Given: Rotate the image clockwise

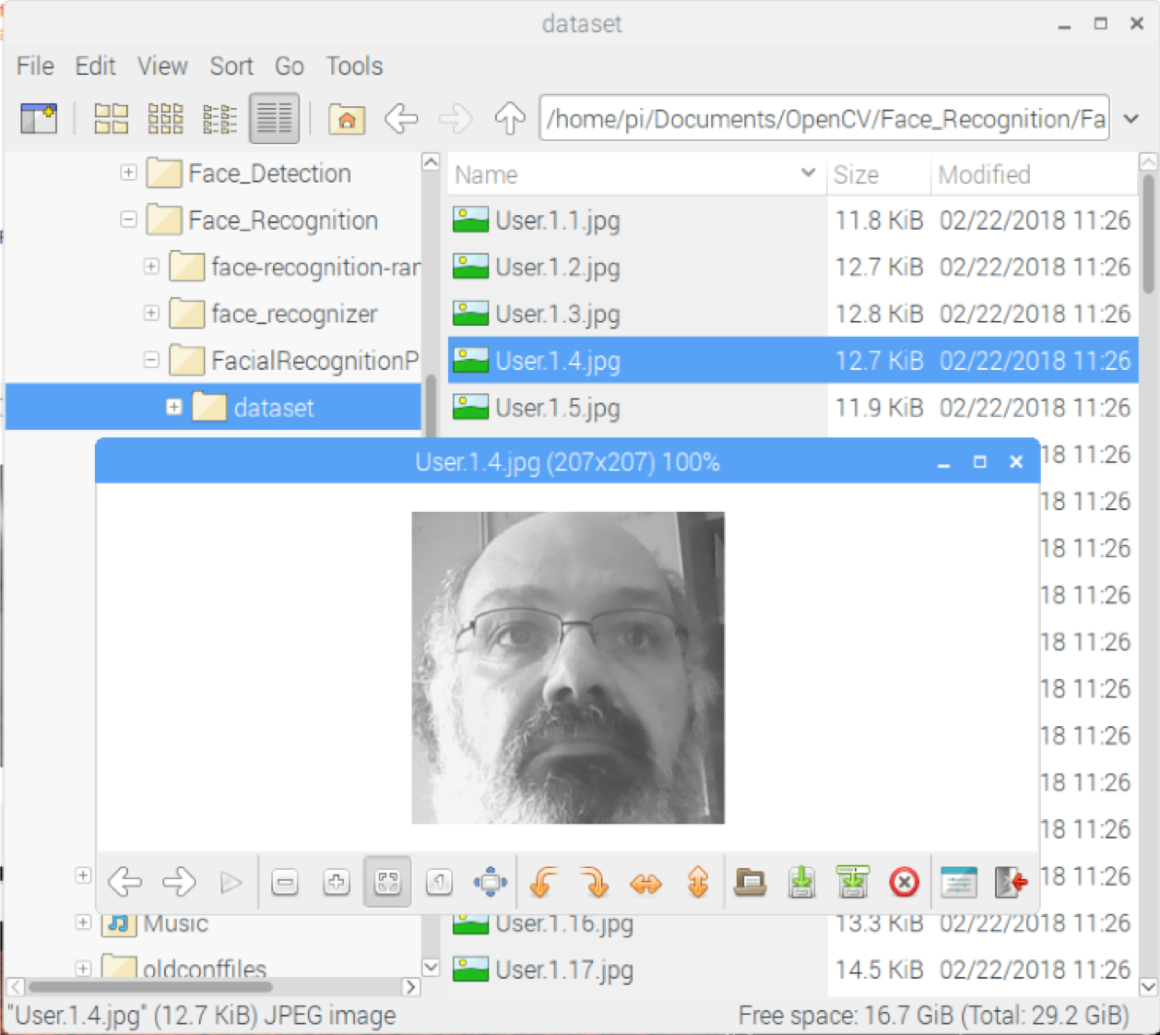Looking at the screenshot, I should (595, 882).
